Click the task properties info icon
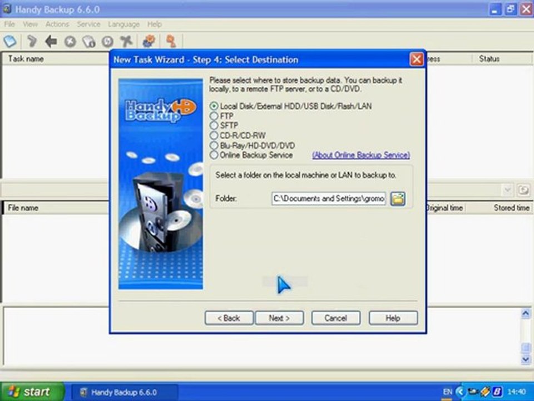 coord(89,42)
